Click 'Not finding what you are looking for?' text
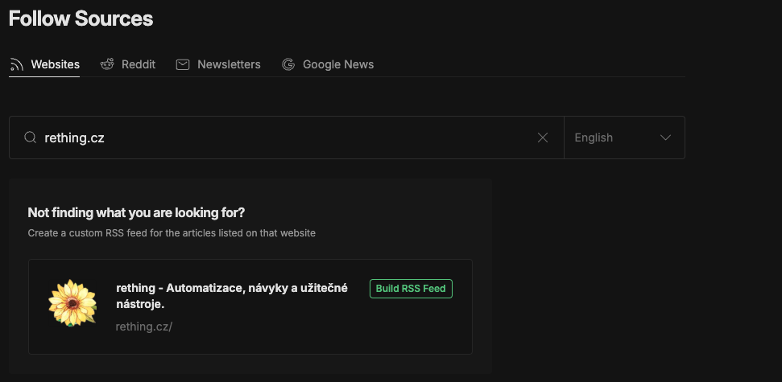Viewport: 782px width, 382px height. (136, 212)
